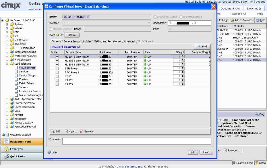Viewport: 267px width, 168px height.
Task: Click the Add to Favorites star icon
Action: point(232,20)
